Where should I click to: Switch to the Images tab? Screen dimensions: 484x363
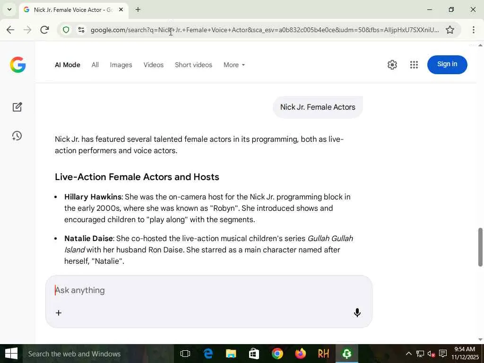click(x=121, y=65)
